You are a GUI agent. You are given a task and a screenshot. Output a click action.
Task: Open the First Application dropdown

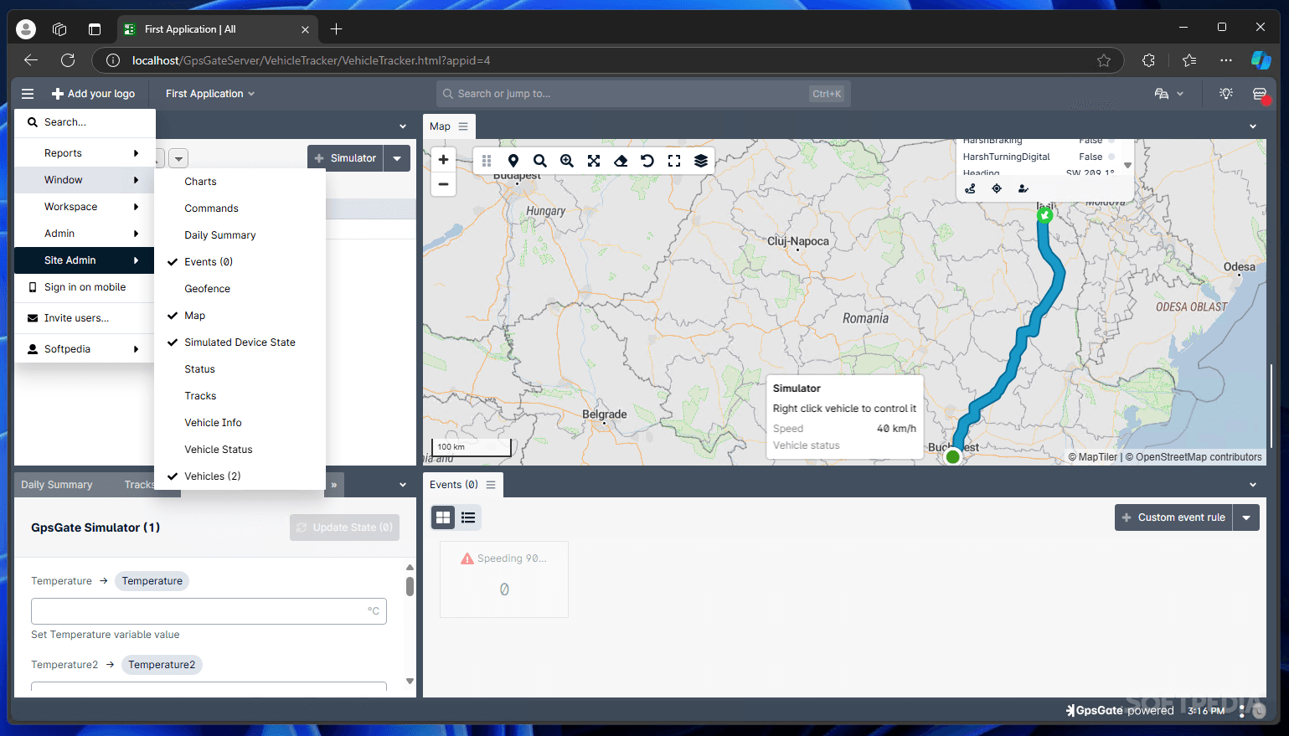coord(210,94)
